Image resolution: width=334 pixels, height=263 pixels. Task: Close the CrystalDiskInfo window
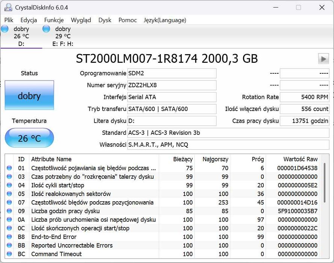[x=322, y=8]
